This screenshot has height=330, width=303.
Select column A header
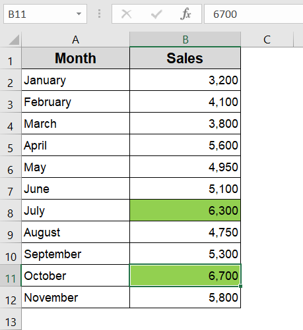point(75,40)
